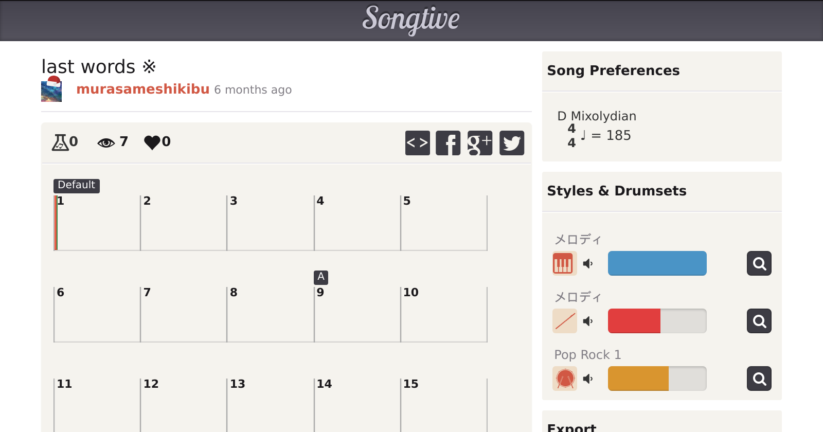Go to the Songtive home logo
Image resolution: width=823 pixels, height=432 pixels.
pyautogui.click(x=411, y=20)
